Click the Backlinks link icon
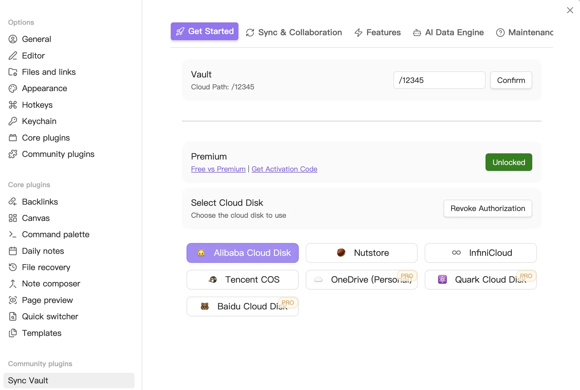This screenshot has height=390, width=580. 13,201
